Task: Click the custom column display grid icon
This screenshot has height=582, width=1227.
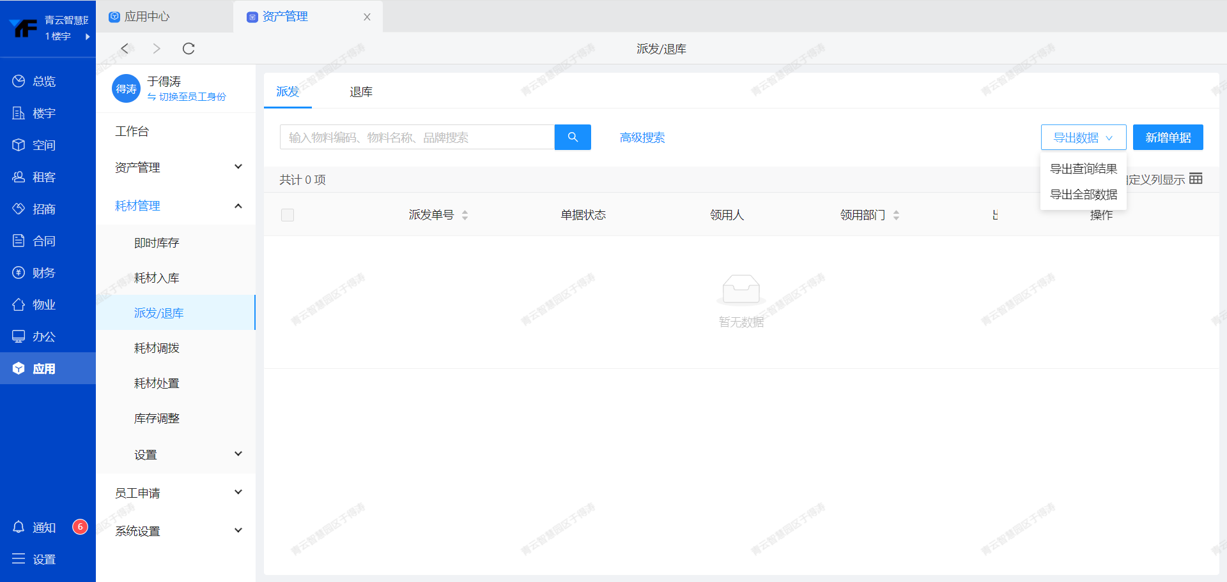Action: coord(1196,179)
